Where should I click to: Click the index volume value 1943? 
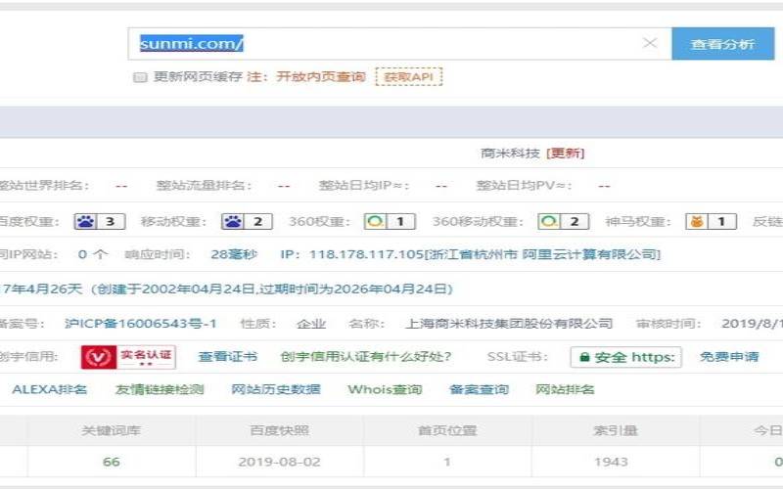pos(611,462)
